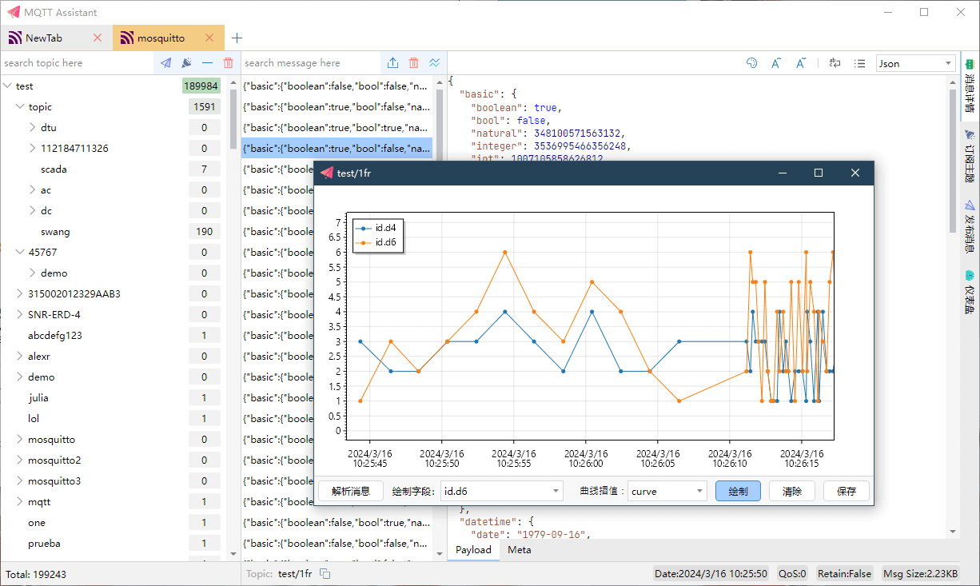Open the Json format dropdown
Screen dimensions: 980x586
[915, 63]
